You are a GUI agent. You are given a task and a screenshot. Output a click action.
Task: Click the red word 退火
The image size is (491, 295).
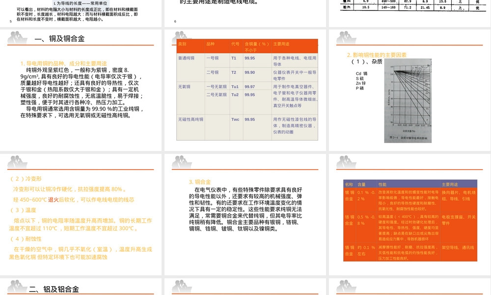pos(53,200)
